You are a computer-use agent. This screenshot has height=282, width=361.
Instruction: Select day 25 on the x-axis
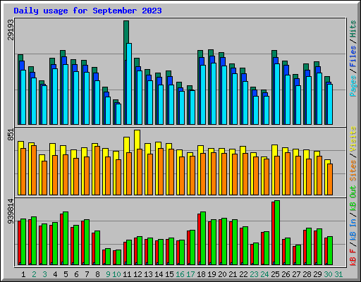tap(275, 274)
